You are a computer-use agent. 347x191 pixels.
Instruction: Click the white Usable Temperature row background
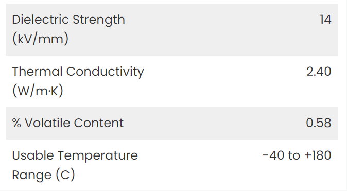click(172, 165)
